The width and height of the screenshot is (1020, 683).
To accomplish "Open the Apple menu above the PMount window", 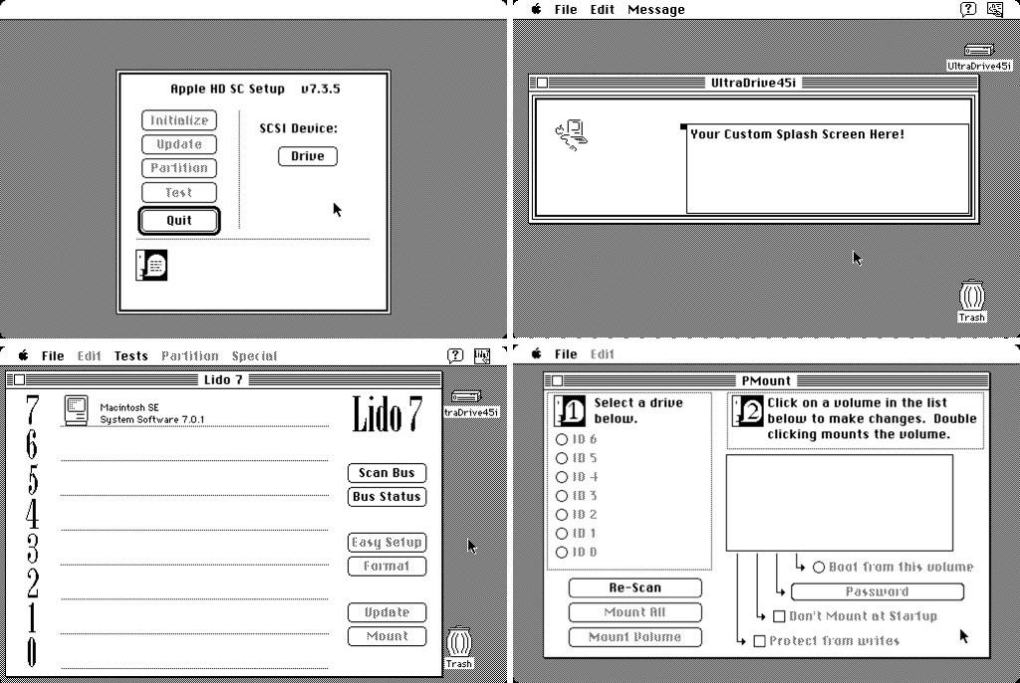I will click(x=536, y=353).
